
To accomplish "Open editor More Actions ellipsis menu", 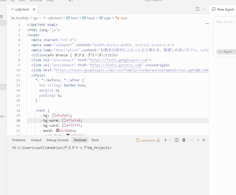I will coord(204,9).
